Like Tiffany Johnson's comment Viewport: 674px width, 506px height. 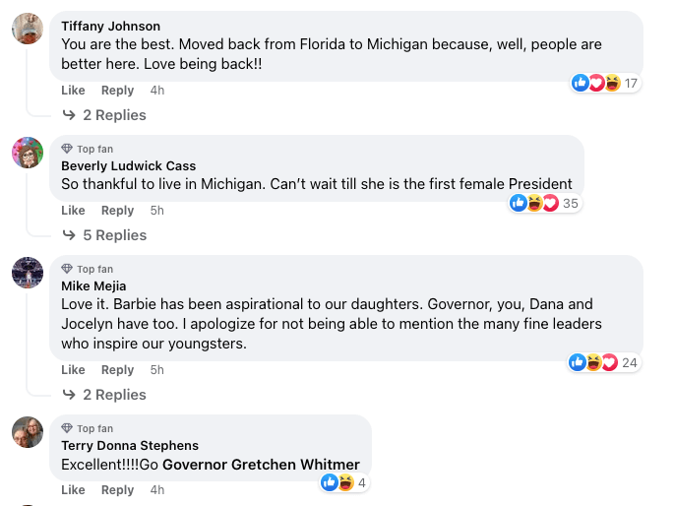(x=73, y=91)
